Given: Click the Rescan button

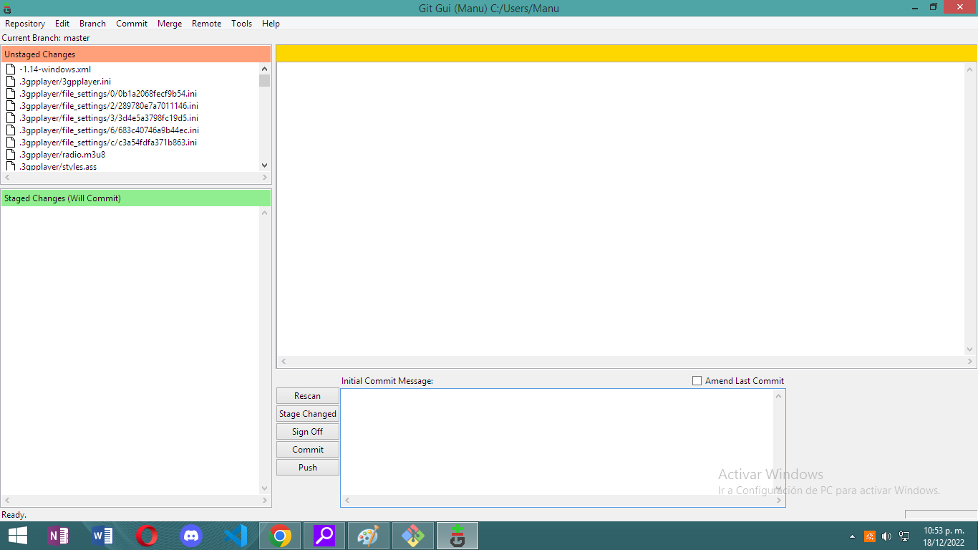Looking at the screenshot, I should tap(308, 396).
